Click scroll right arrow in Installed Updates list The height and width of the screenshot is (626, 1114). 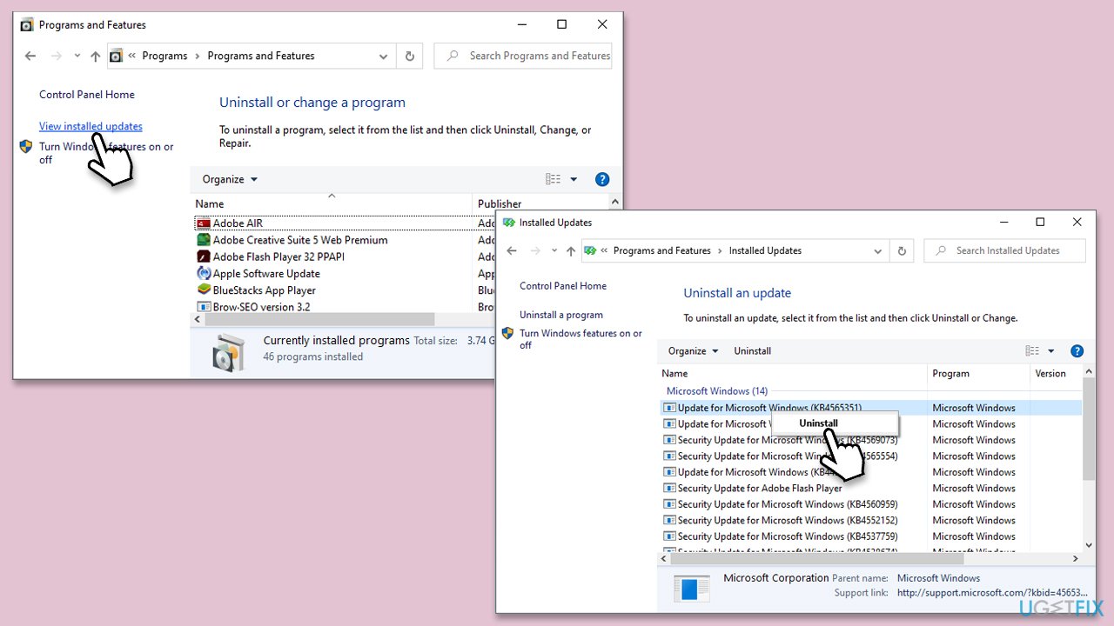pos(1076,558)
